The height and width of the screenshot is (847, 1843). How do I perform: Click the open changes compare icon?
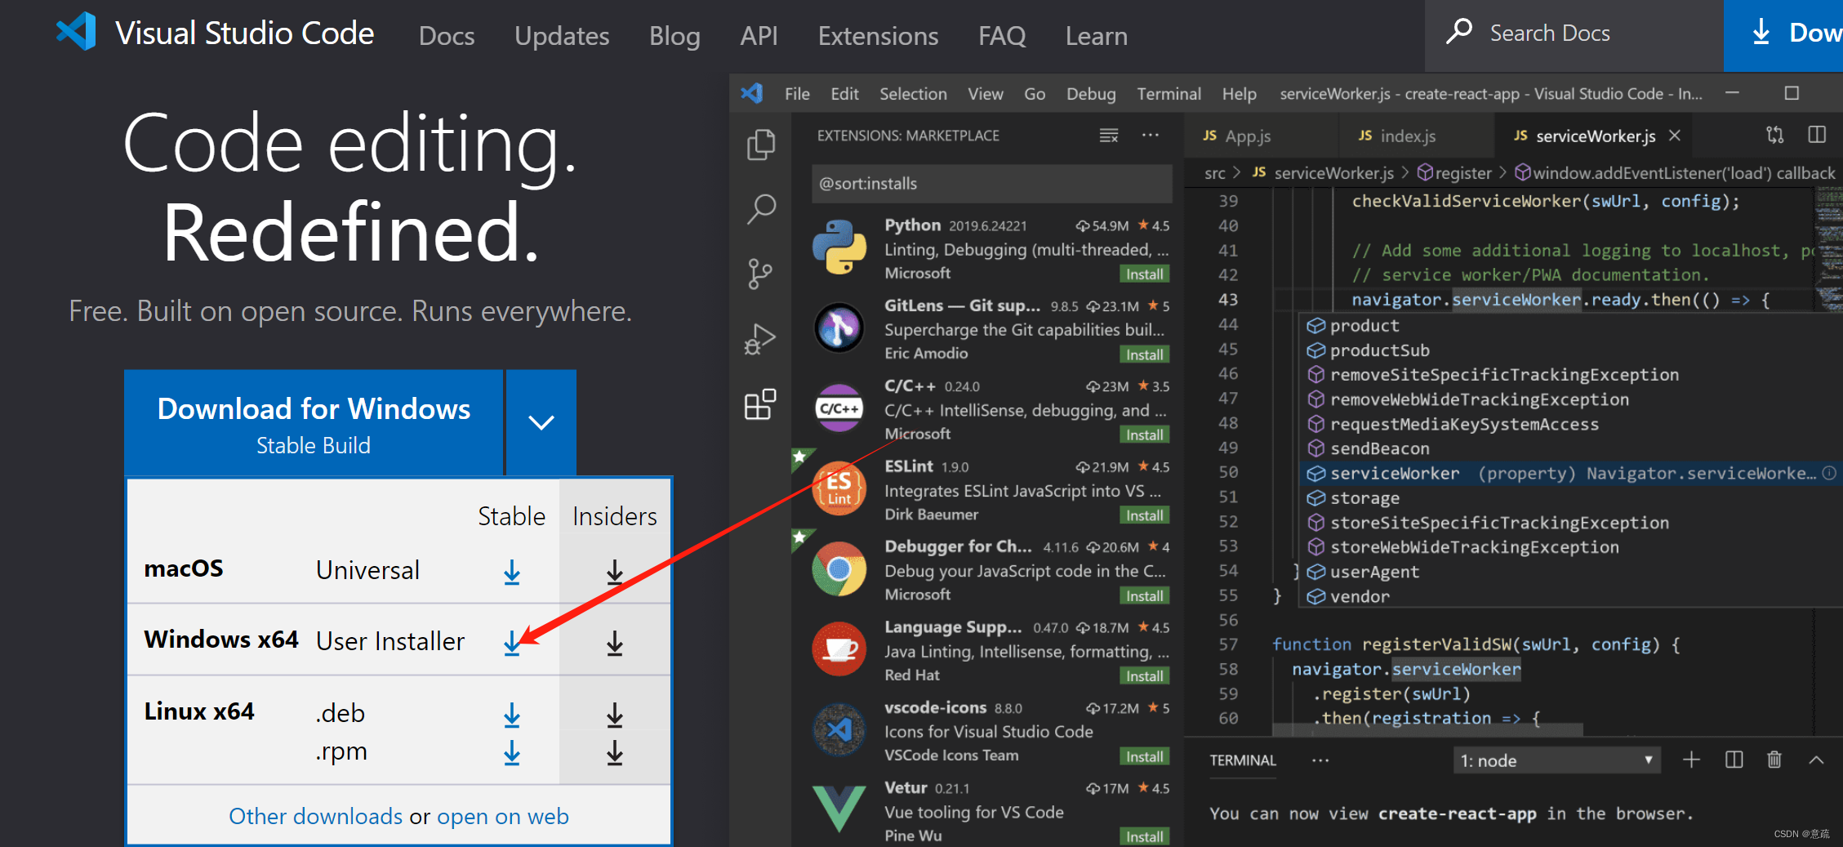(x=1775, y=135)
